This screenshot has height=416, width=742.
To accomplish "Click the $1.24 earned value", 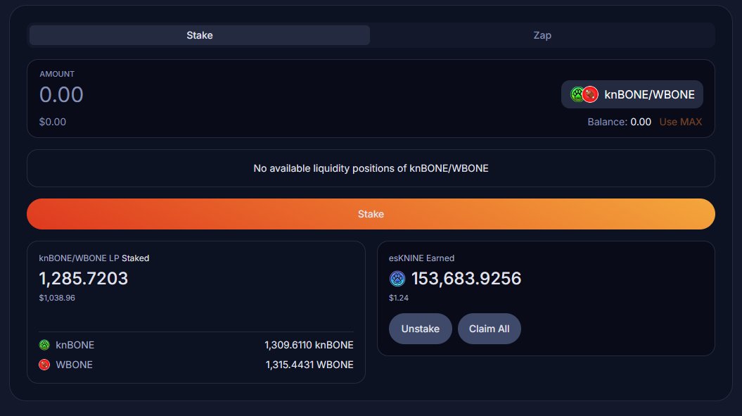I will point(399,298).
